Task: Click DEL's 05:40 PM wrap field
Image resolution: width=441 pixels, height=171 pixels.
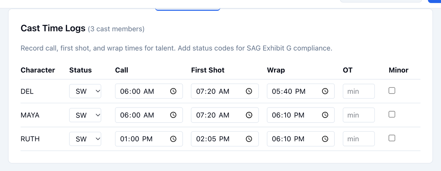Action: pyautogui.click(x=301, y=91)
